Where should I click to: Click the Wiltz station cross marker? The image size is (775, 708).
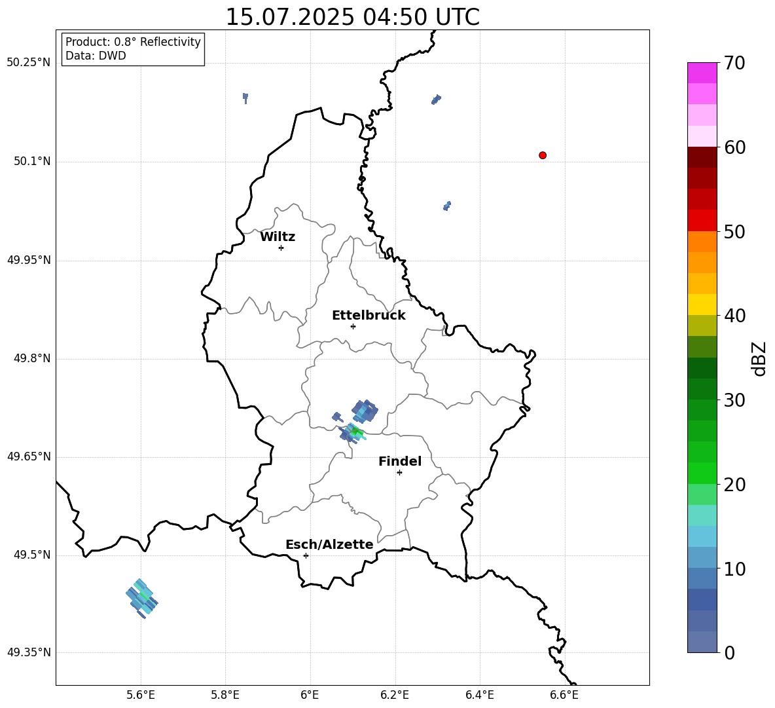(x=281, y=248)
